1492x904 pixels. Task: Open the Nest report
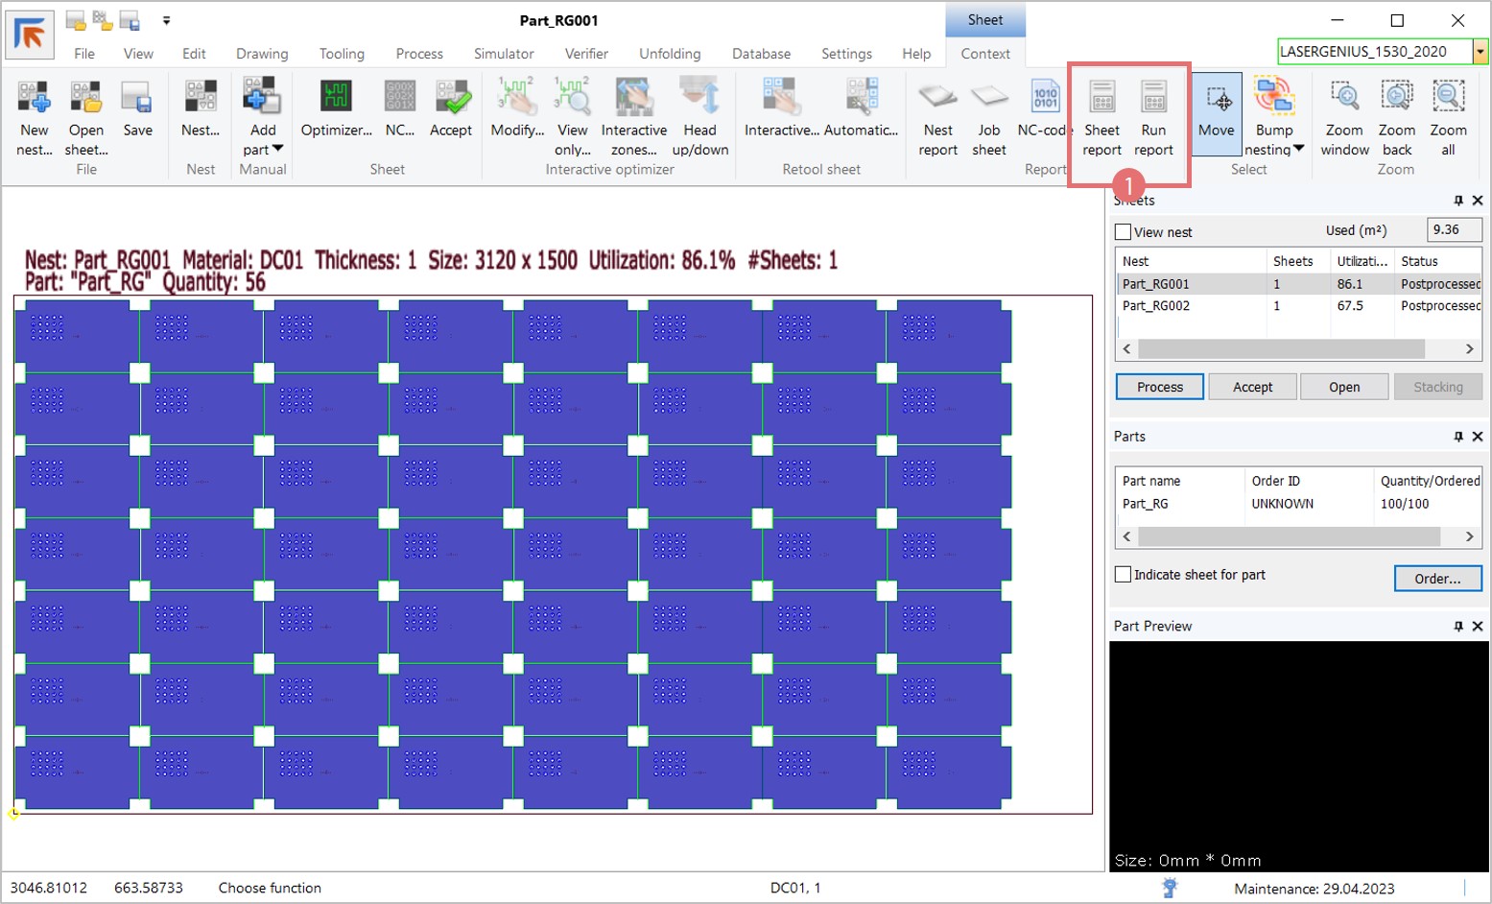[937, 98]
